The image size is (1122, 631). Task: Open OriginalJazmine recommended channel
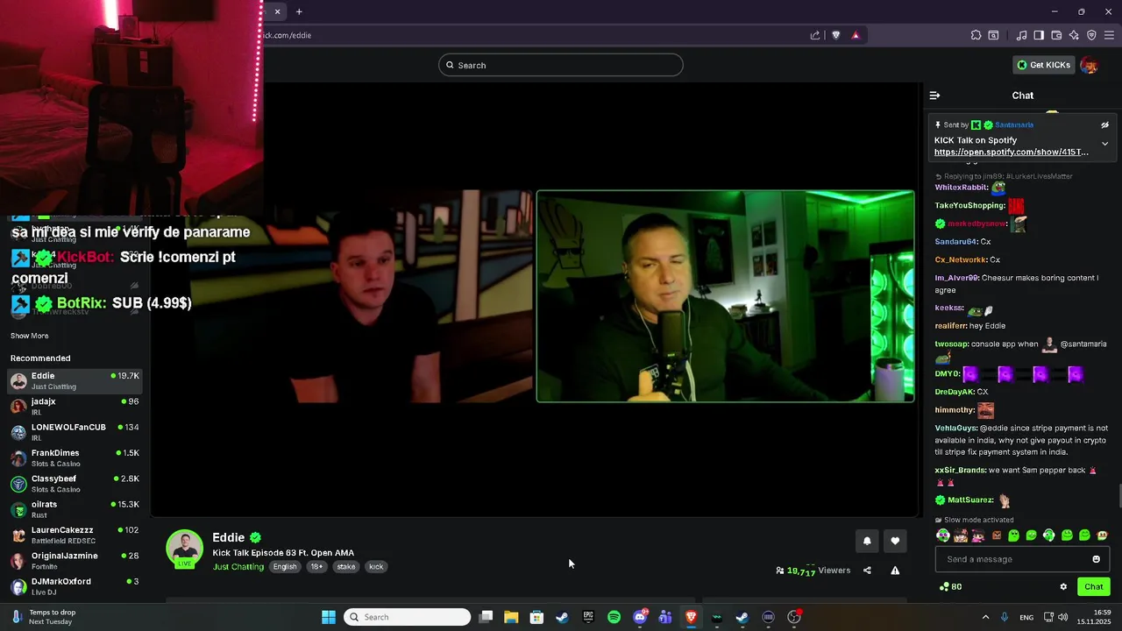click(x=75, y=560)
